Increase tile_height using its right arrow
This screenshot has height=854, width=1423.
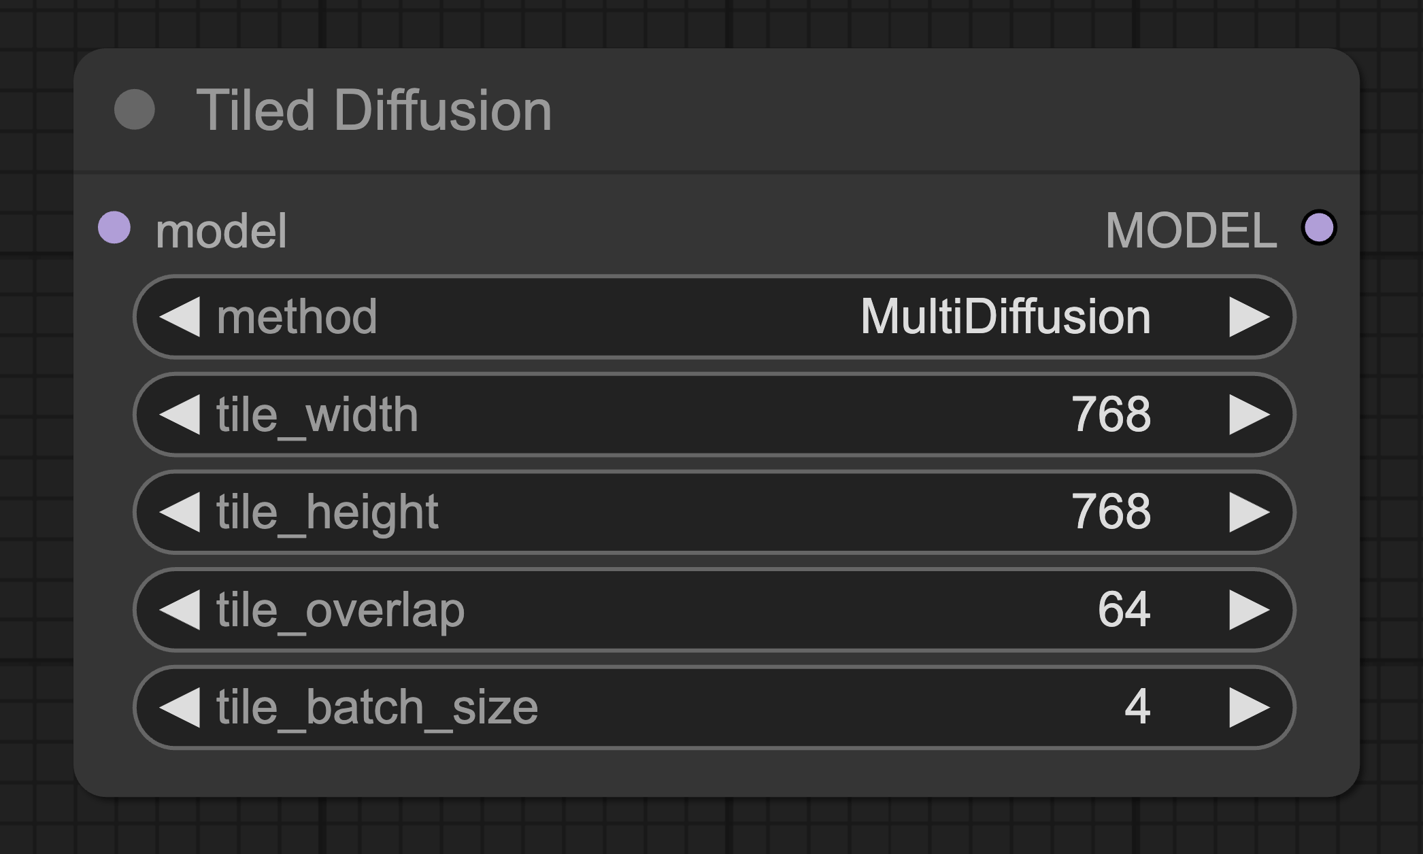[x=1252, y=513]
